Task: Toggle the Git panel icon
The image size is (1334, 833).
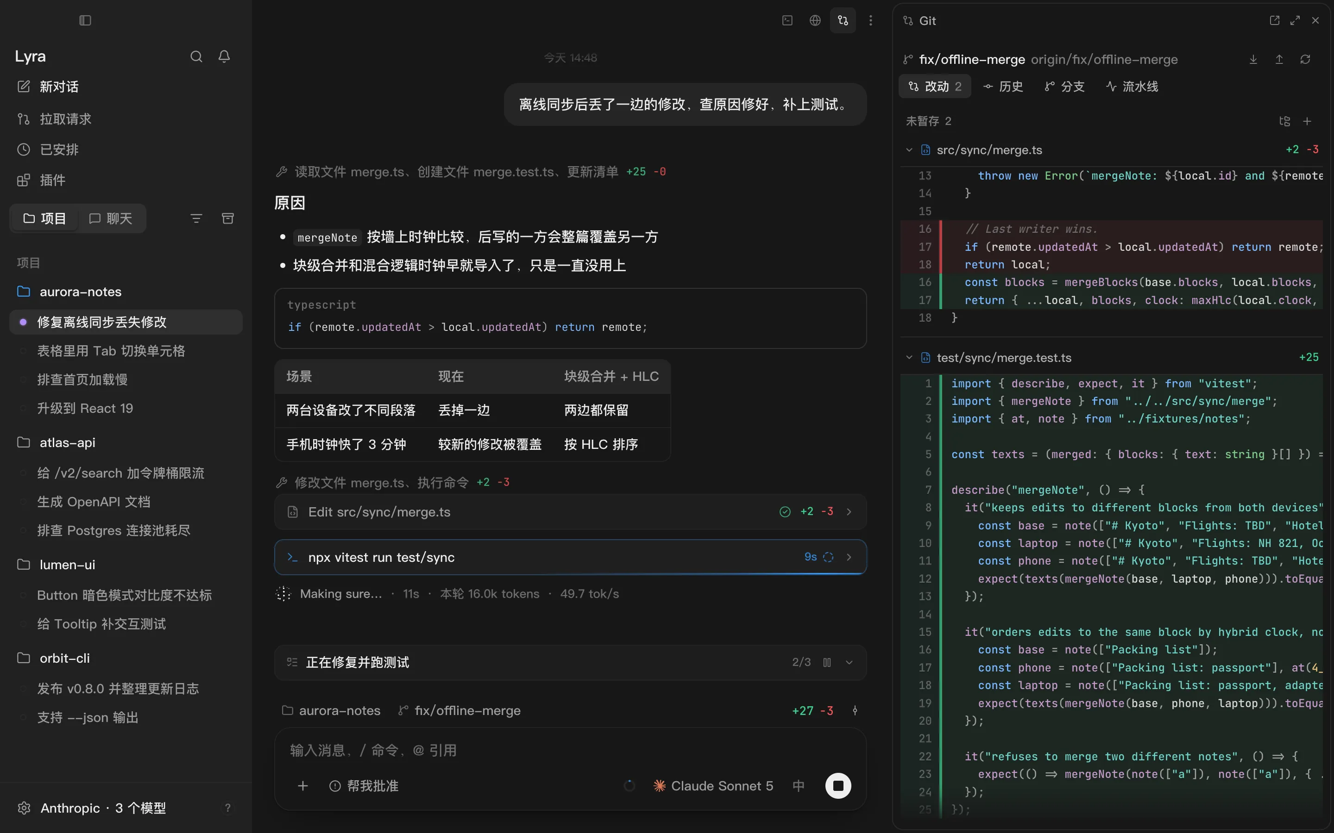Action: coord(843,20)
